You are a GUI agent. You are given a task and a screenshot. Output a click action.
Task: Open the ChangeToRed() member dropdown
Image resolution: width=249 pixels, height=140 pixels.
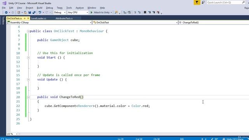pyautogui.click(x=214, y=23)
